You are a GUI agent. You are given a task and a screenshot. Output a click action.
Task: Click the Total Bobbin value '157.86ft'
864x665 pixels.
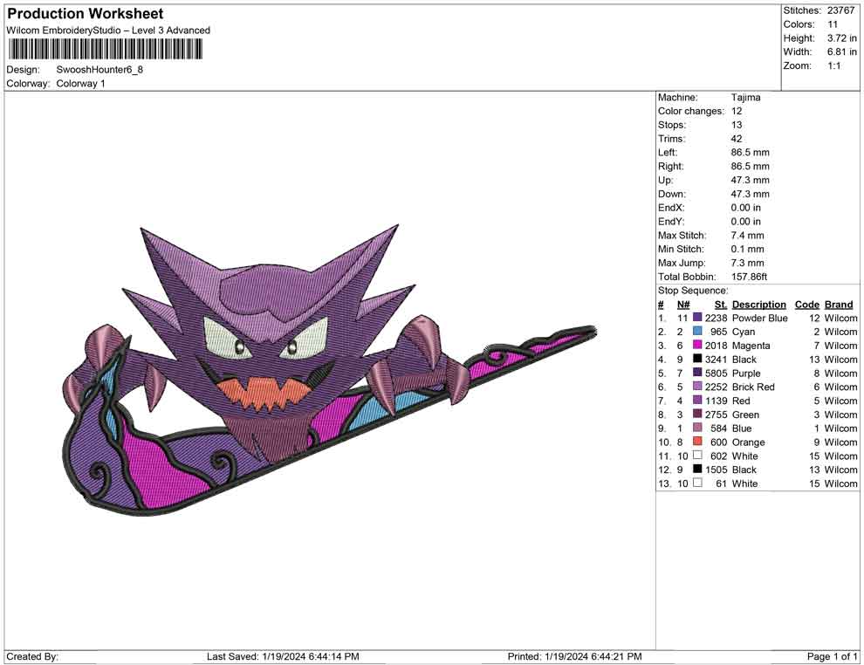coord(749,277)
